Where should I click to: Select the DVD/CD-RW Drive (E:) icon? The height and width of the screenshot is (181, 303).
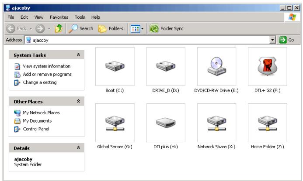tap(216, 66)
